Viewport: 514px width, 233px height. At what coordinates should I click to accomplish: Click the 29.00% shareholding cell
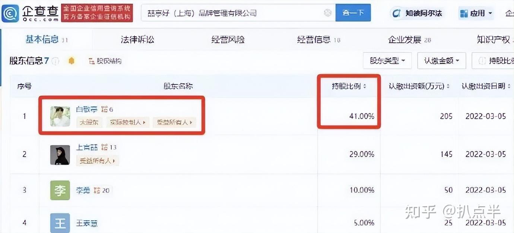point(362,154)
